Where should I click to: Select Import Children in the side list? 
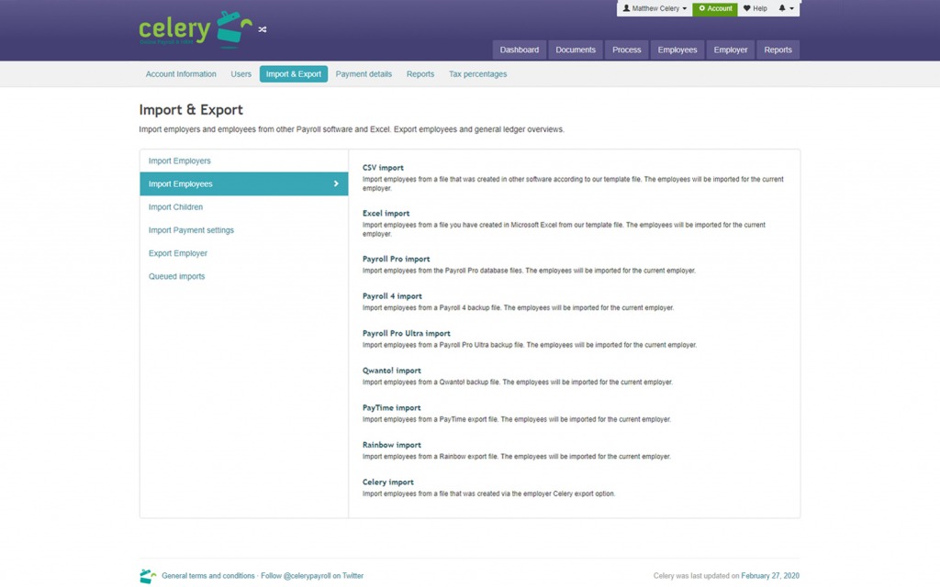click(244, 207)
